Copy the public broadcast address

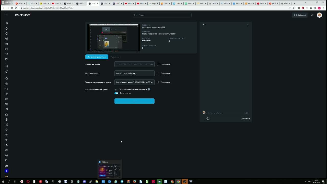[x=164, y=82]
